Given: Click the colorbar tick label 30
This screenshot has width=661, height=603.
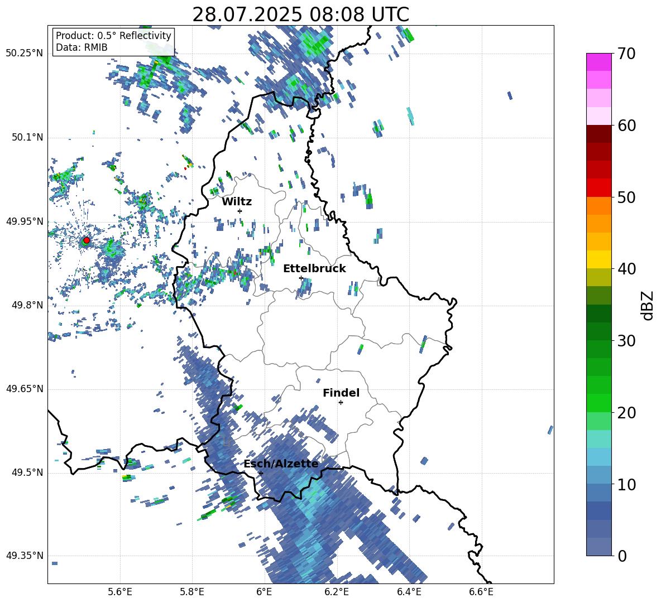Looking at the screenshot, I should [x=626, y=341].
